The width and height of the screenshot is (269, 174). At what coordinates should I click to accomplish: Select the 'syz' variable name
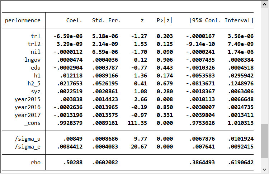point(36,91)
